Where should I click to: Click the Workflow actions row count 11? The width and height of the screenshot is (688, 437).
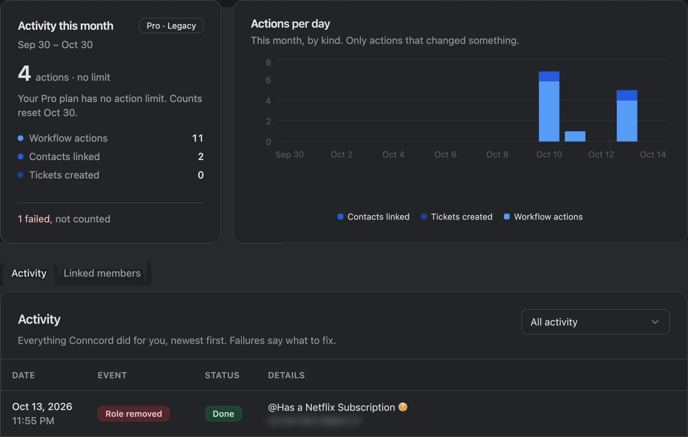(x=197, y=138)
